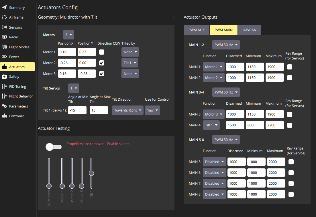This screenshot has width=316, height=217.
Task: Open the Parameters page label
Action: [x=19, y=106]
